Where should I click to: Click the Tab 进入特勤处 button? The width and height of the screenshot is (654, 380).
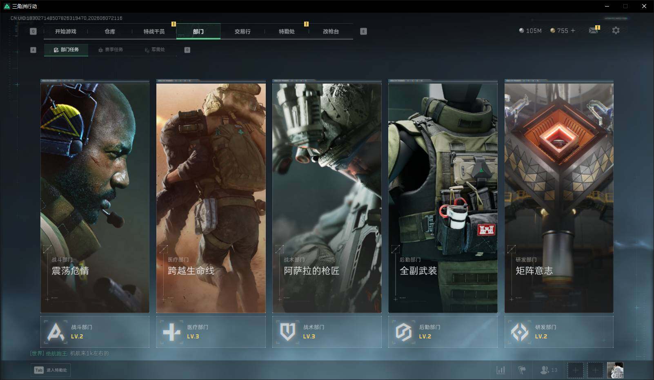click(x=51, y=370)
